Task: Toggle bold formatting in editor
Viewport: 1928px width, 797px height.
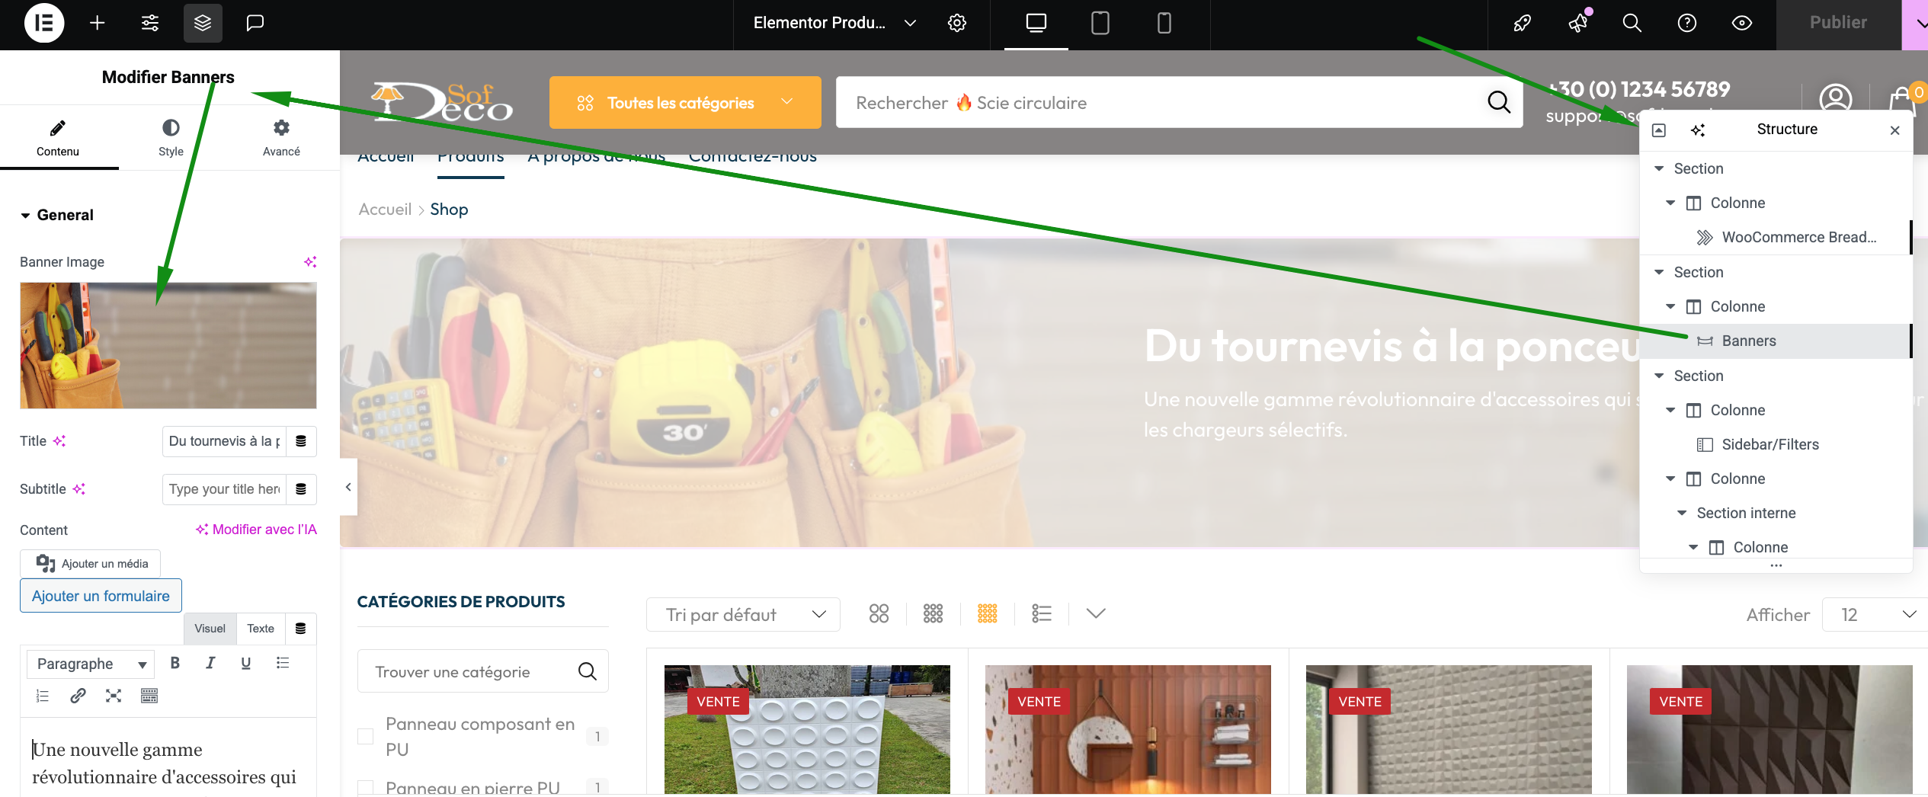Action: coord(175,663)
